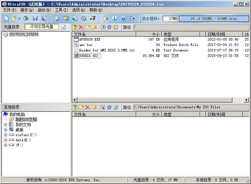Open the 帮助(H) menu
Viewport: 251px width, 184px height.
click(96, 10)
